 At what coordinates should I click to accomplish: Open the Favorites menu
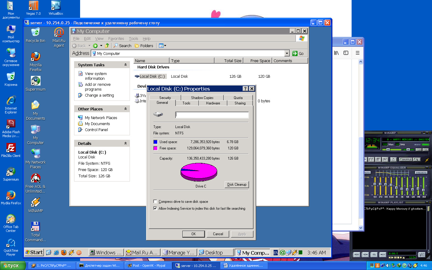click(x=116, y=39)
